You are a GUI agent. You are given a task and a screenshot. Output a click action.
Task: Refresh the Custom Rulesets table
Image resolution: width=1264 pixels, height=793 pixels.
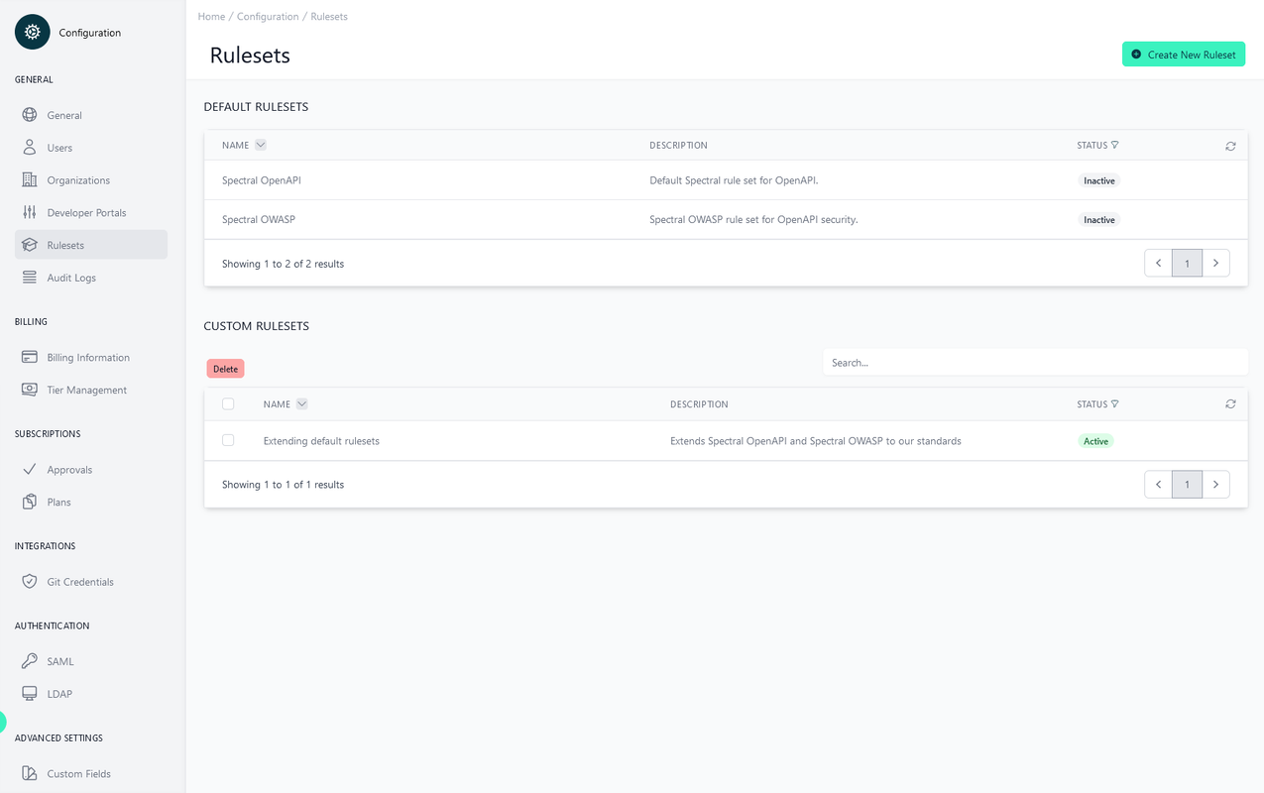click(1230, 404)
